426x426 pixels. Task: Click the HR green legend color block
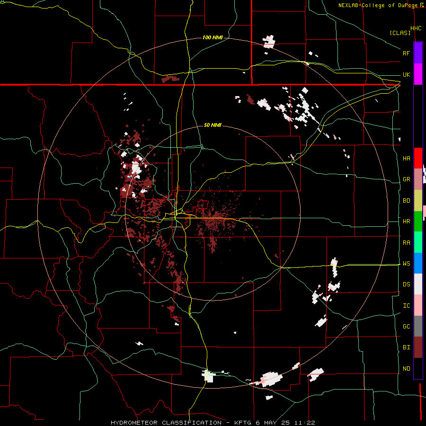click(x=418, y=222)
